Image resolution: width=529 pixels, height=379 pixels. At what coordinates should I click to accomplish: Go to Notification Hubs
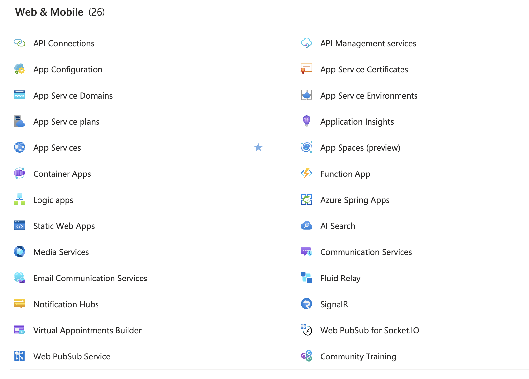click(x=66, y=304)
